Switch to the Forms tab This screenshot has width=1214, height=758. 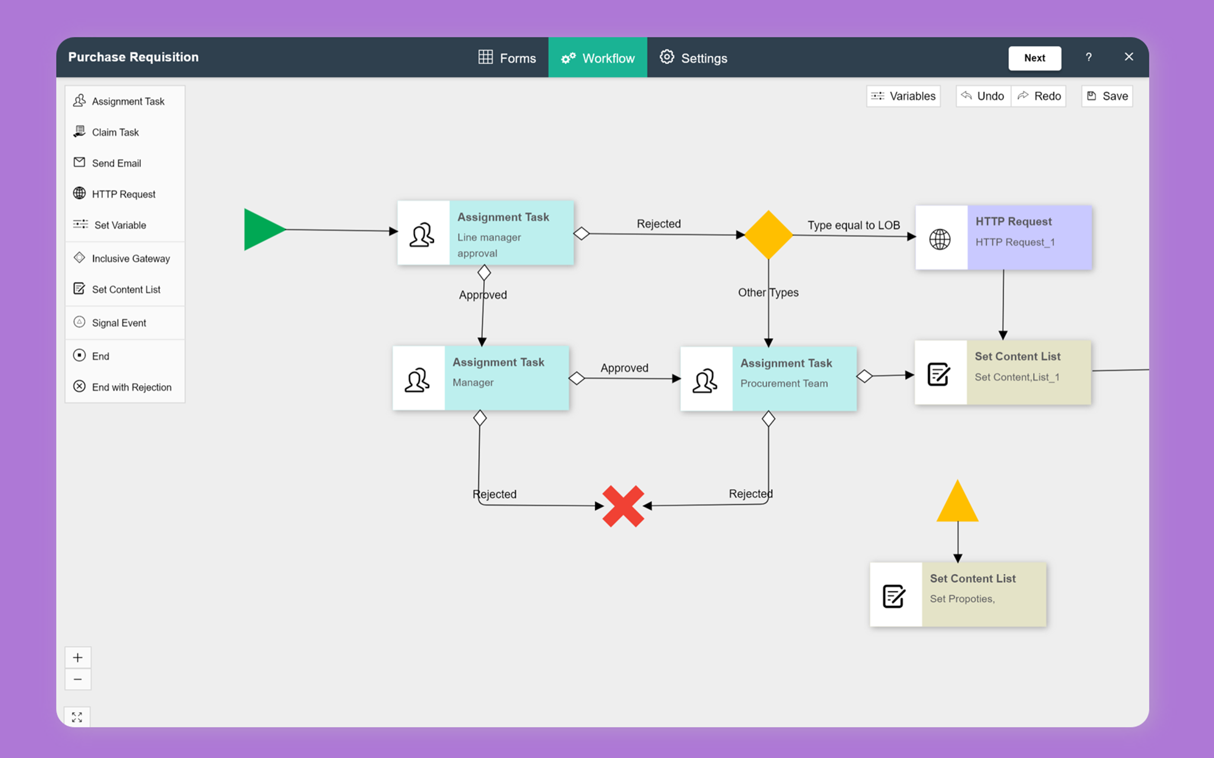pos(507,58)
